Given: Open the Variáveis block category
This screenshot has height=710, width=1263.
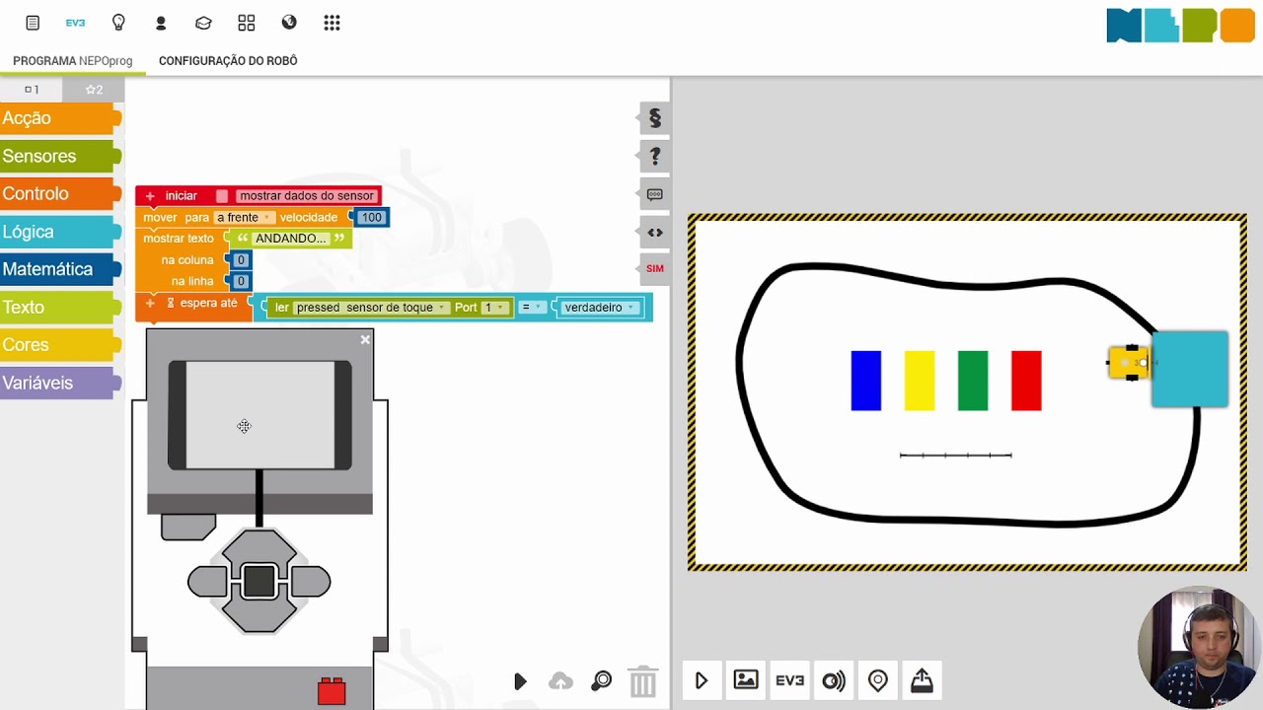Looking at the screenshot, I should pyautogui.click(x=59, y=383).
